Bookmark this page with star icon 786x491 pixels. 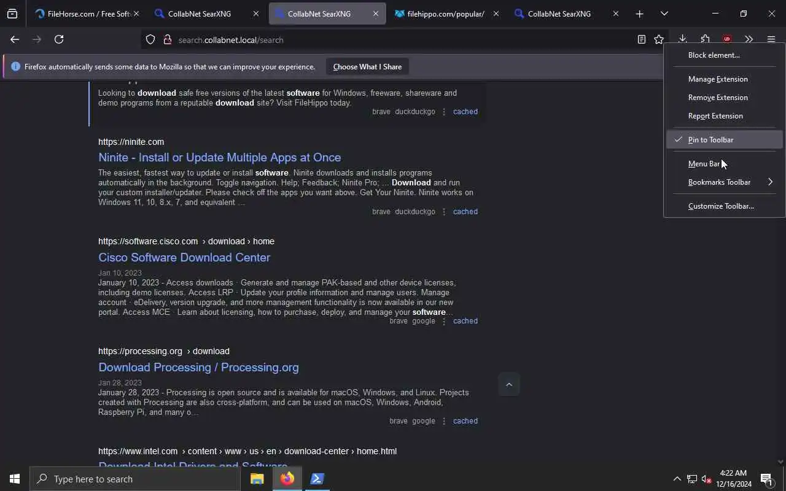point(659,39)
